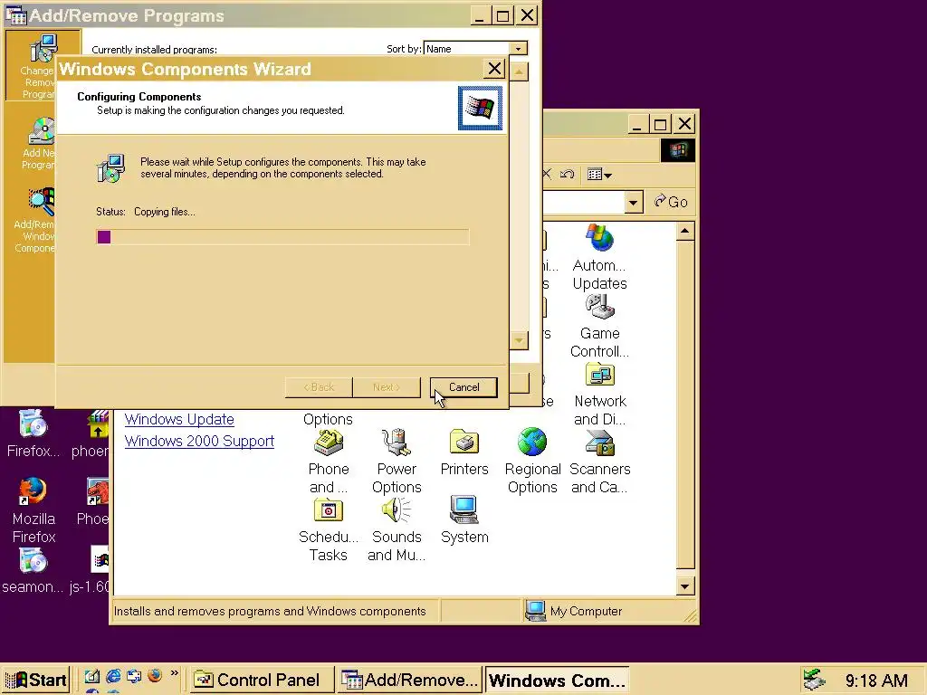The height and width of the screenshot is (695, 927).
Task: Switch to Control Panel taskbar button
Action: tap(261, 681)
